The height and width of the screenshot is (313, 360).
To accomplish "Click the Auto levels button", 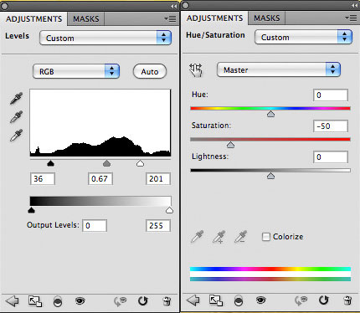I will click(150, 72).
